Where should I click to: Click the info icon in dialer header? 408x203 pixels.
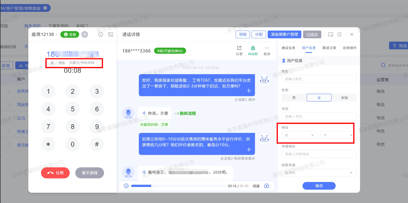tap(101, 35)
